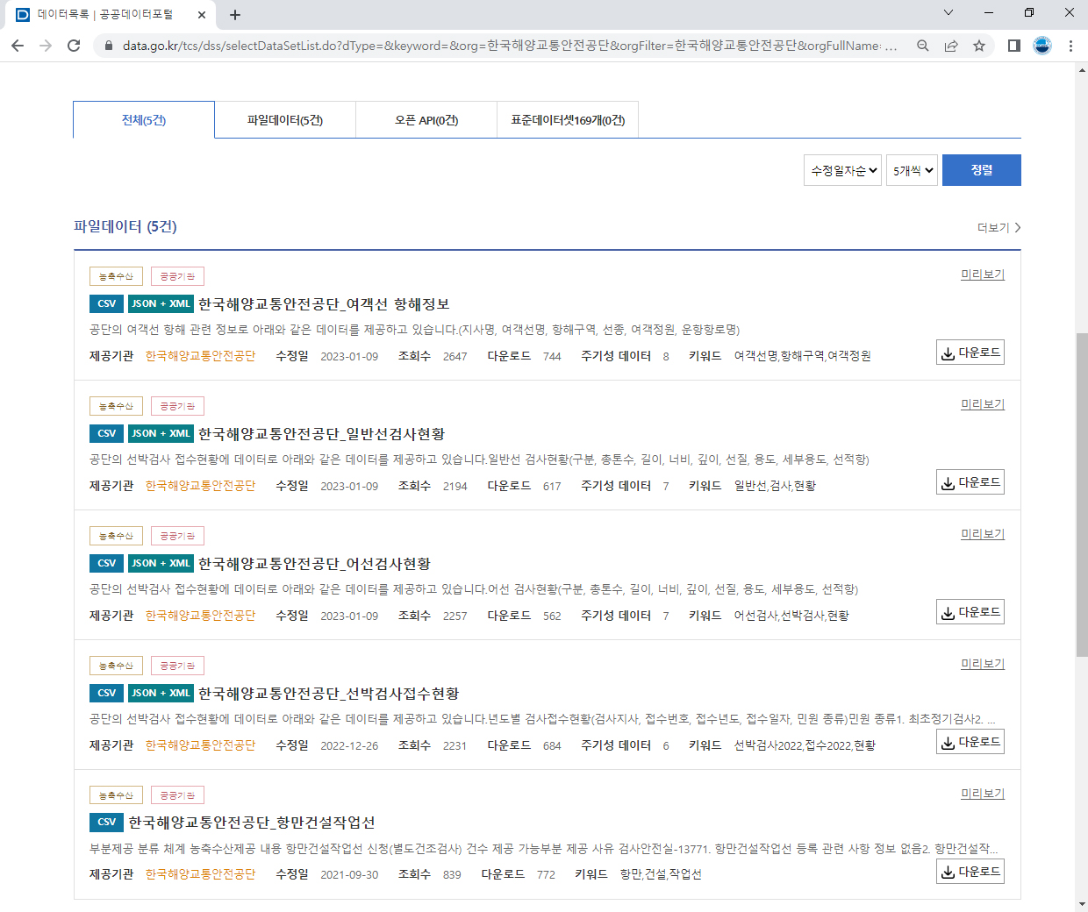This screenshot has height=912, width=1088.
Task: Click provider 한국해양교통안전공단 in 항만건설작업선 row
Action: (200, 874)
